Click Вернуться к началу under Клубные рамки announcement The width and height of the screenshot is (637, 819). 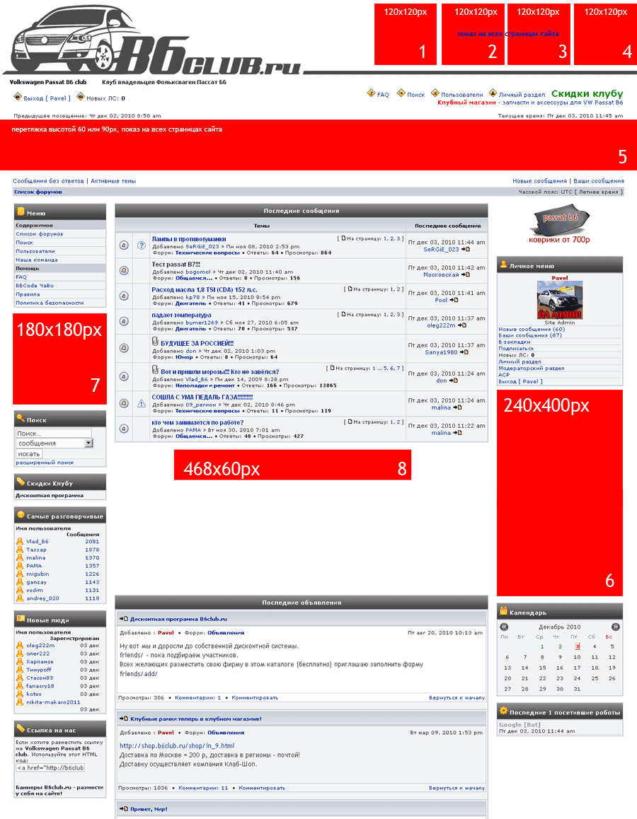pos(457,788)
